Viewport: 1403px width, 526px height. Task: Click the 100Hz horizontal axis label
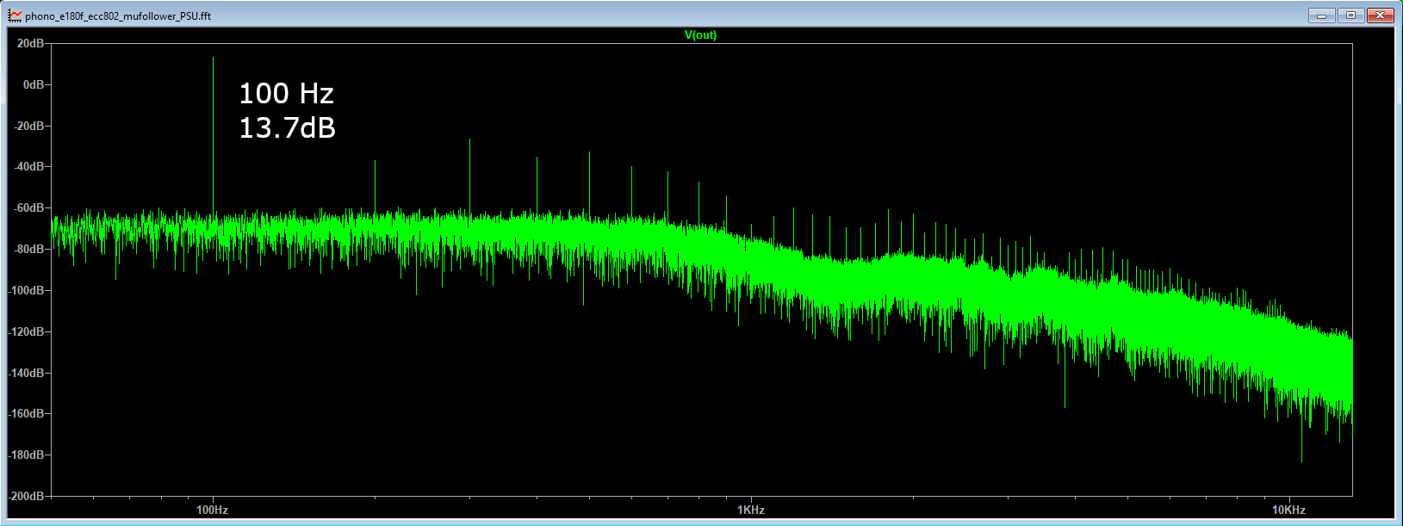click(213, 510)
